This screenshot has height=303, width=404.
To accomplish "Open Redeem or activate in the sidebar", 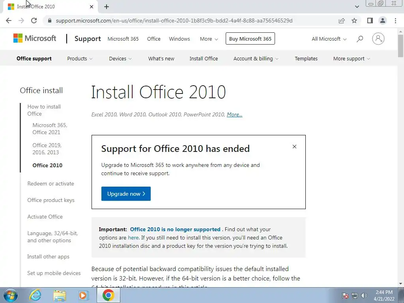I will 51,183.
